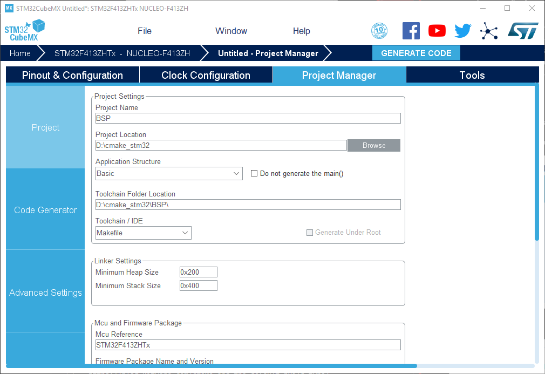Switch to Pinout & Configuration tab
The width and height of the screenshot is (545, 374).
coord(72,75)
